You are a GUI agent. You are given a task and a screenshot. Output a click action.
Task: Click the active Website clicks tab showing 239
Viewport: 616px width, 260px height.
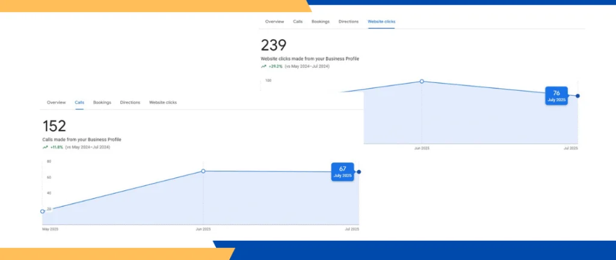coord(381,22)
